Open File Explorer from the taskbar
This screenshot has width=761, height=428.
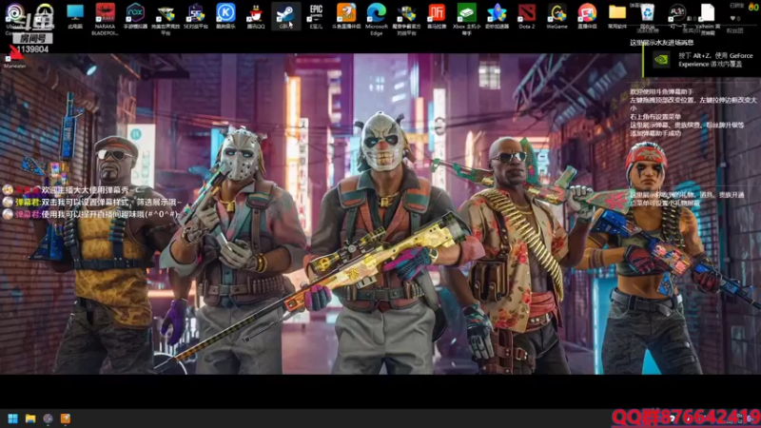30,418
